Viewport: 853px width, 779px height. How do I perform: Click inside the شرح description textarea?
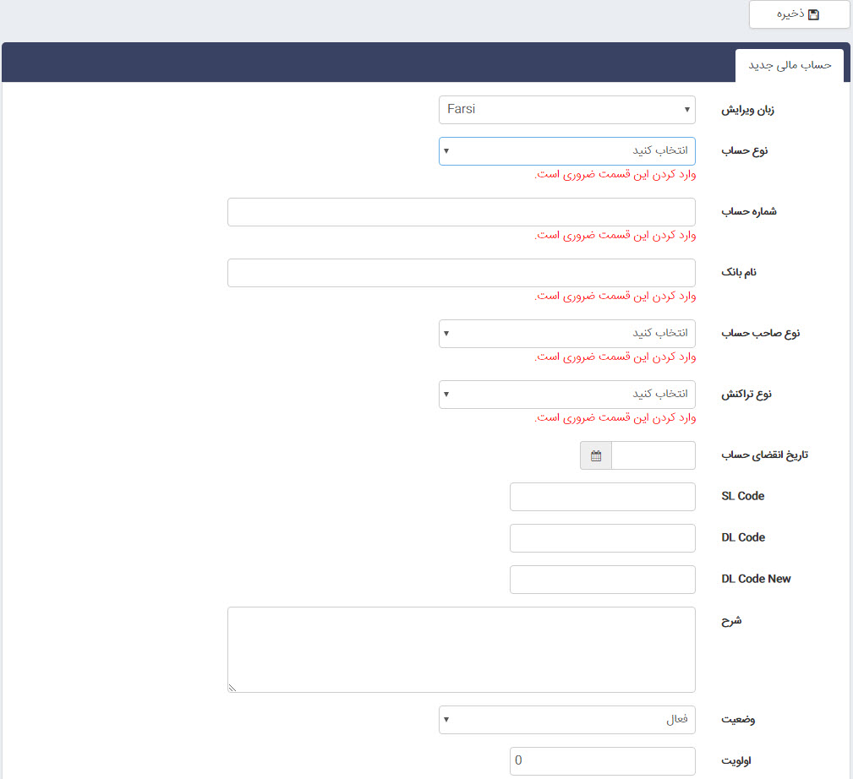tap(461, 649)
